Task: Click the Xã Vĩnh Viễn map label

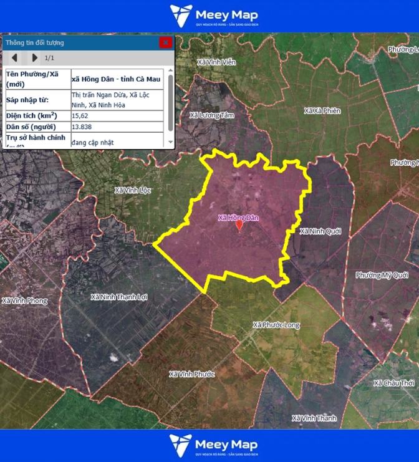Action: [x=216, y=62]
